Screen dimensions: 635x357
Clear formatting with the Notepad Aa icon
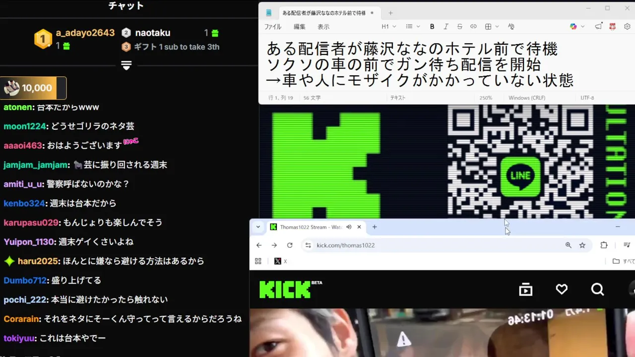tap(511, 26)
